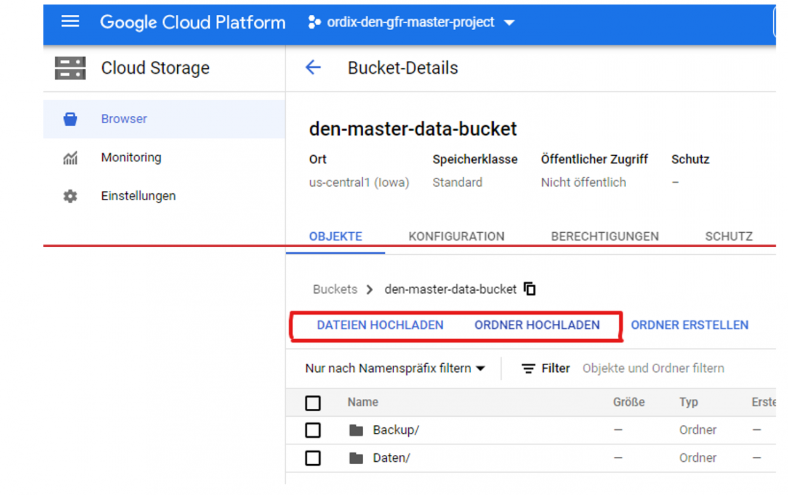This screenshot has width=788, height=495.
Task: Click the Einstellungen gear icon
Action: pos(70,196)
